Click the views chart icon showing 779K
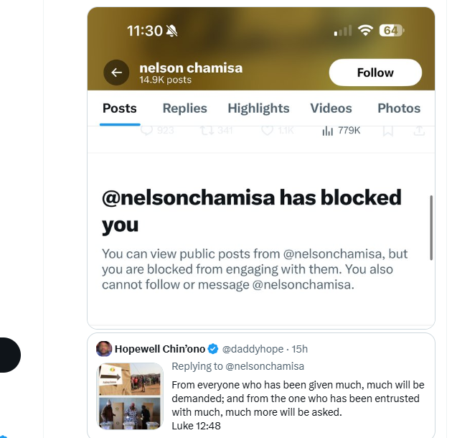 pos(328,131)
